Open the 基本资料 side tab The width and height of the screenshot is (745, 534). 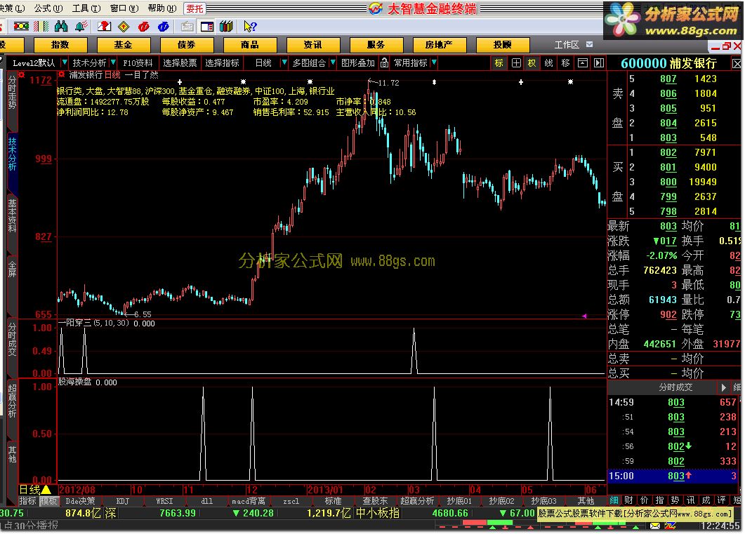point(12,216)
